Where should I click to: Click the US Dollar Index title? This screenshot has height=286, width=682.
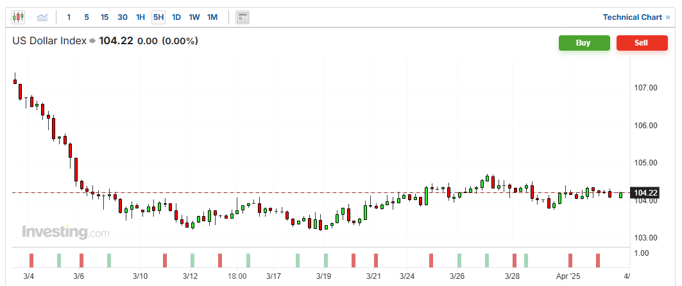coord(49,41)
